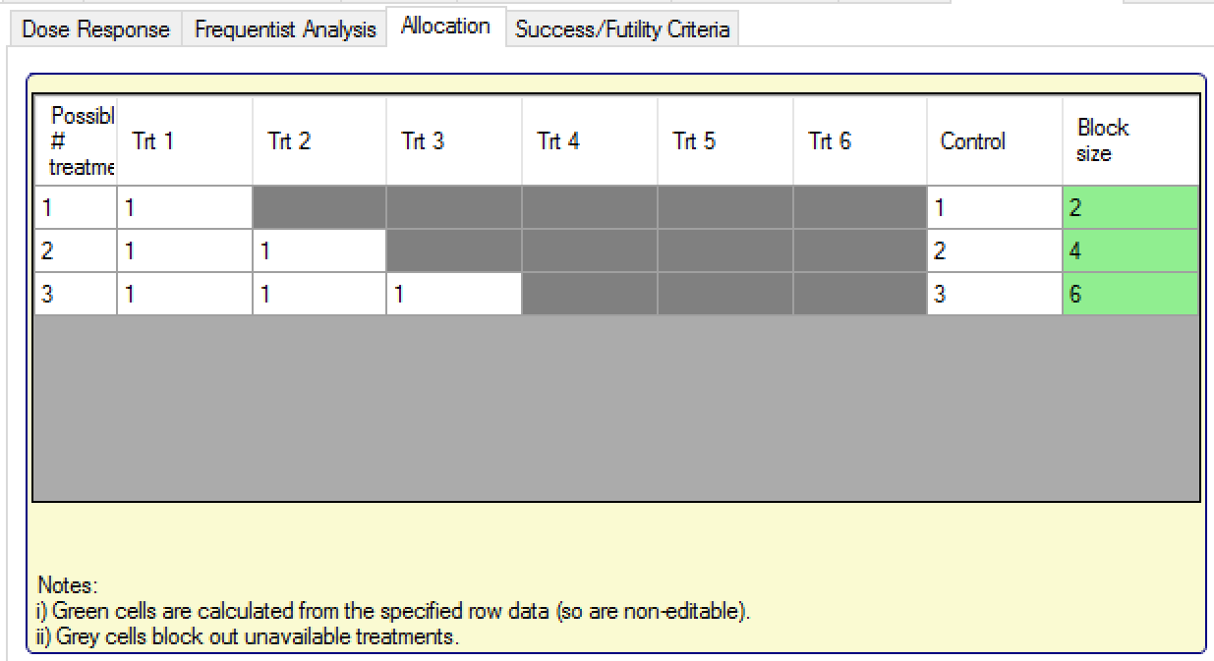Click the Trt 4 column header
This screenshot has width=1214, height=661.
click(589, 141)
